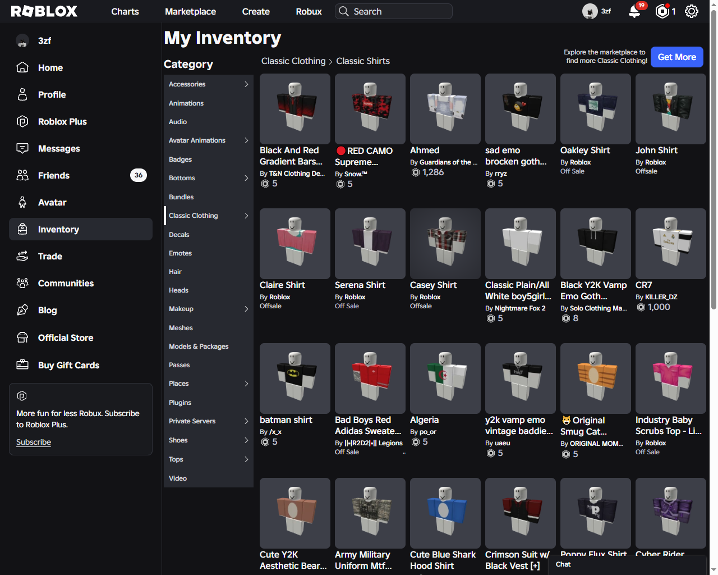Click the Classic Clothing breadcrumb
718x575 pixels.
tap(293, 61)
